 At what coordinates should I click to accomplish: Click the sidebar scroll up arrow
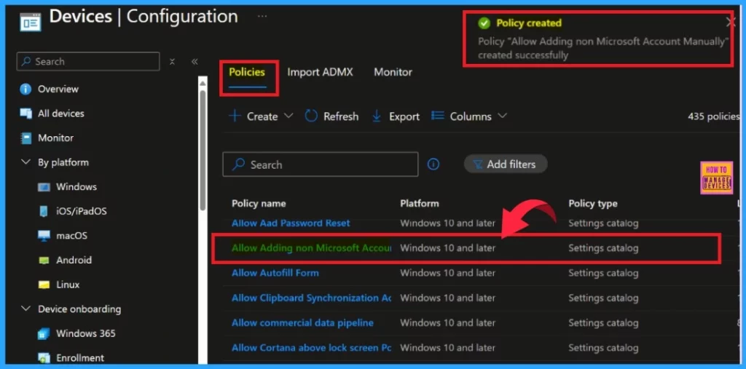203,83
